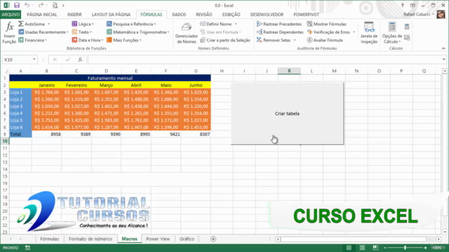The height and width of the screenshot is (252, 449).
Task: Click Remover Setas
Action: [274, 41]
